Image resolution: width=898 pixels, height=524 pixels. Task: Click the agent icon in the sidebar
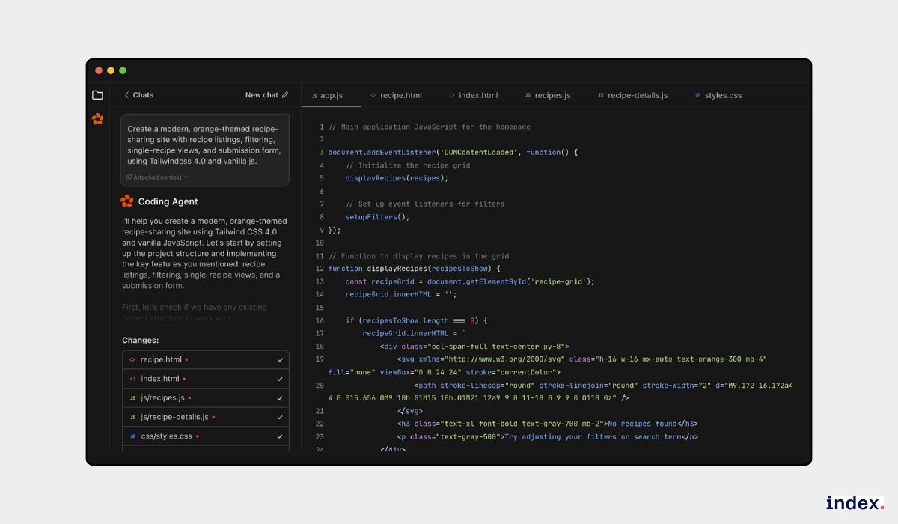[97, 118]
